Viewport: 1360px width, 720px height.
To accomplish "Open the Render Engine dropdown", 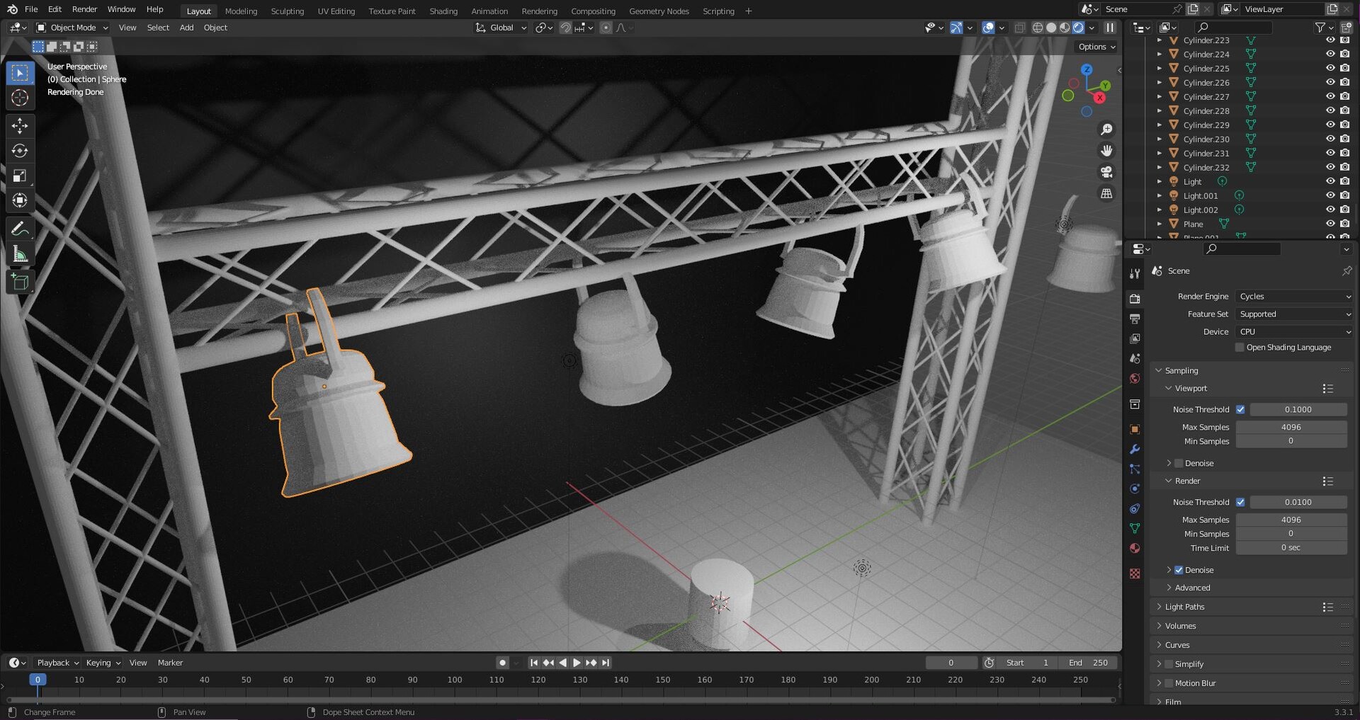I will click(x=1293, y=296).
